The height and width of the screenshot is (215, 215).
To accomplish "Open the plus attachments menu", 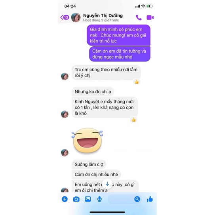I will pyautogui.click(x=65, y=199).
